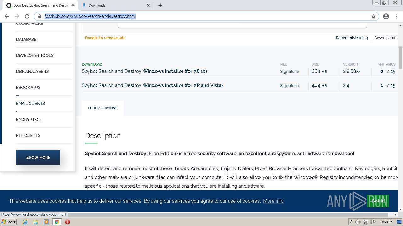Image resolution: width=403 pixels, height=226 pixels.
Task: Click the browser forward arrow
Action: click(x=17, y=16)
